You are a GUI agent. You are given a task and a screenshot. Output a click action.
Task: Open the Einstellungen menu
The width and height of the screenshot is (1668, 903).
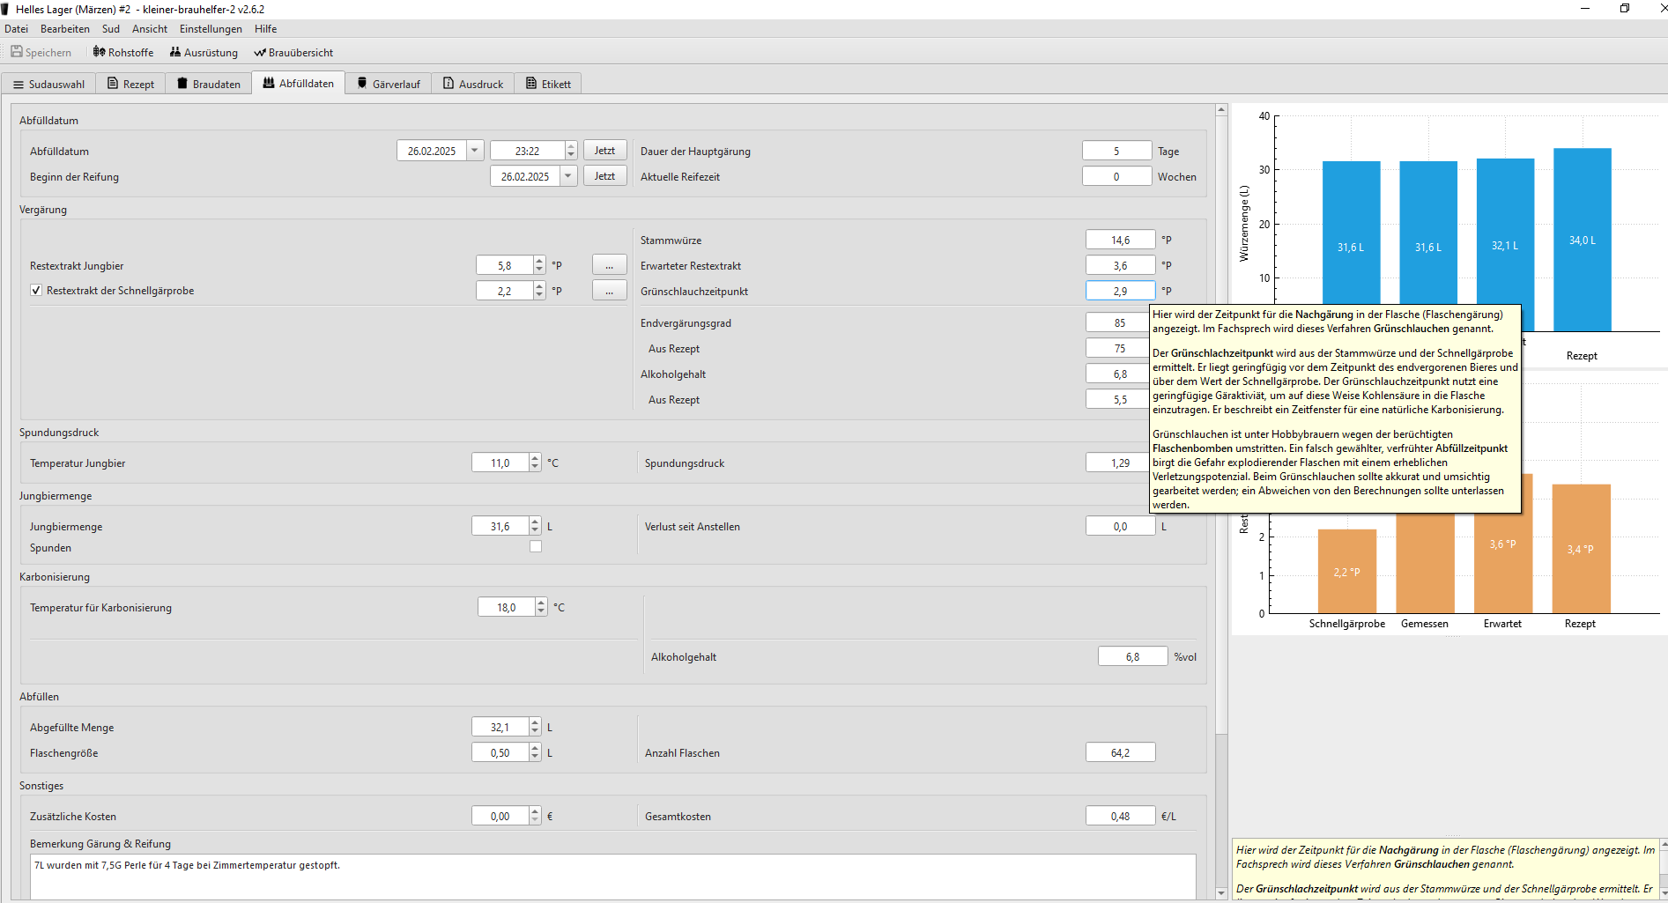coord(211,29)
